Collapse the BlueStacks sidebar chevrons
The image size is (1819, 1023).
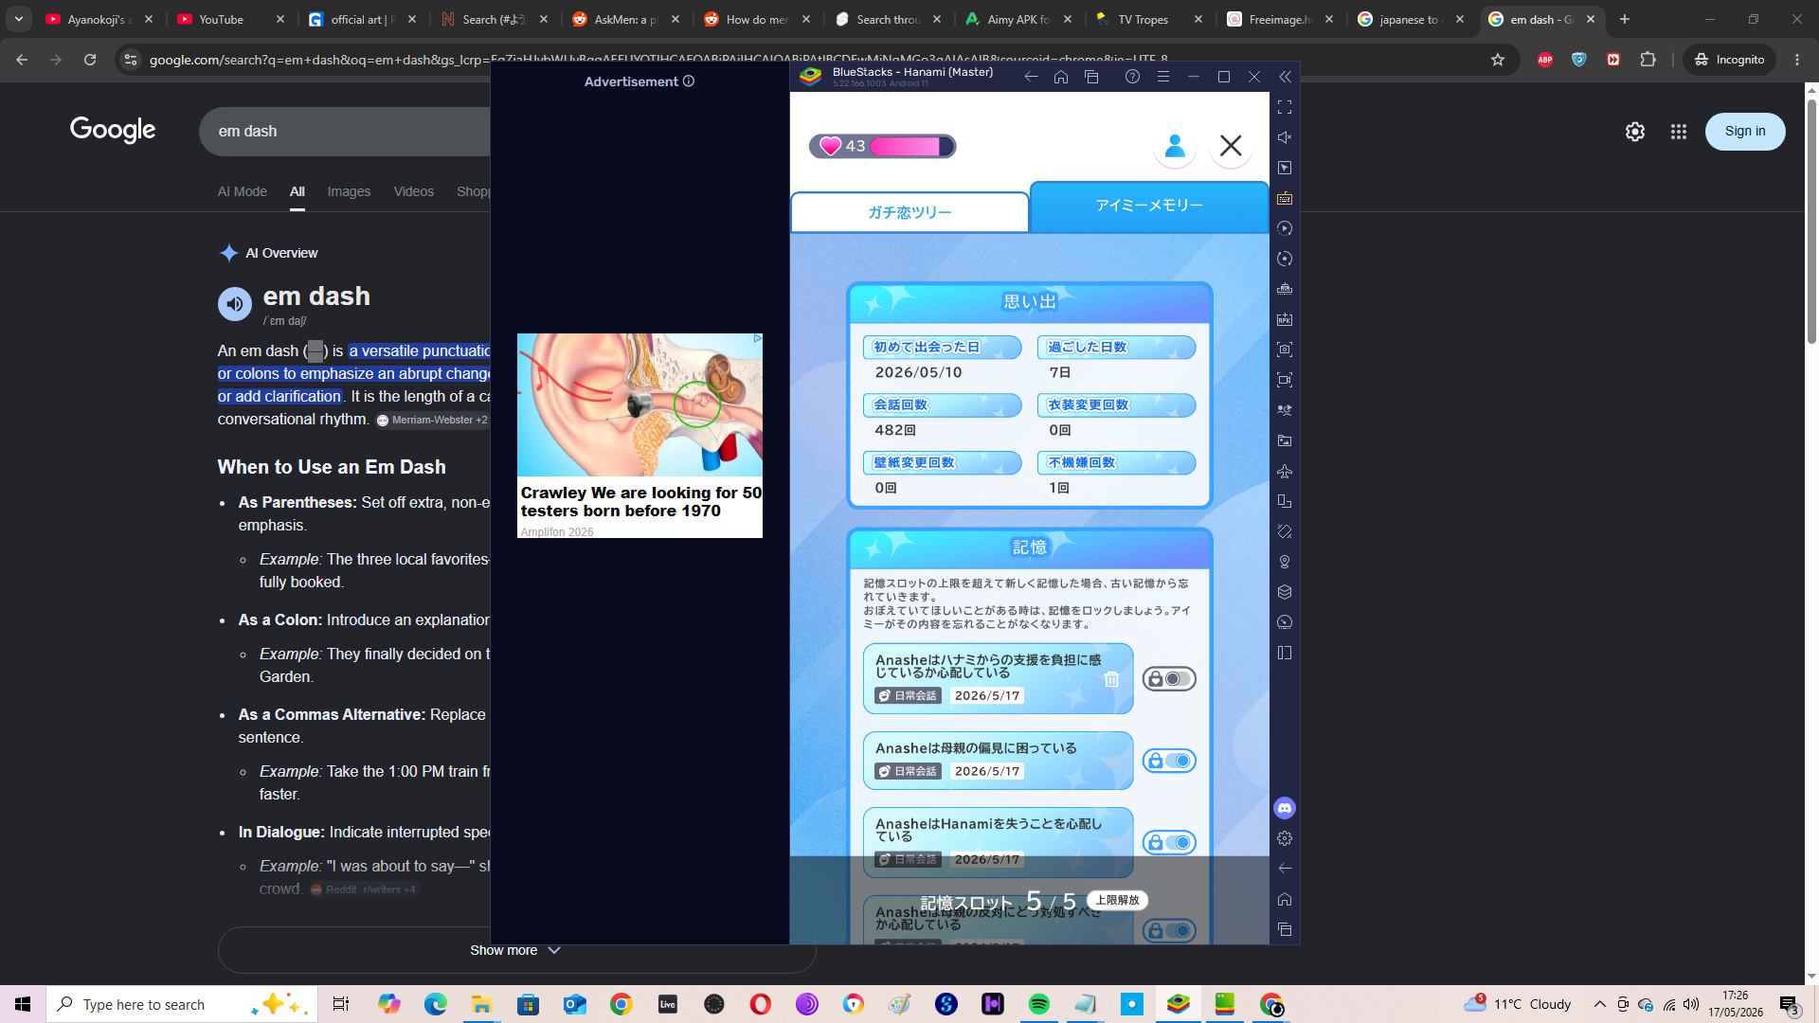click(x=1285, y=77)
